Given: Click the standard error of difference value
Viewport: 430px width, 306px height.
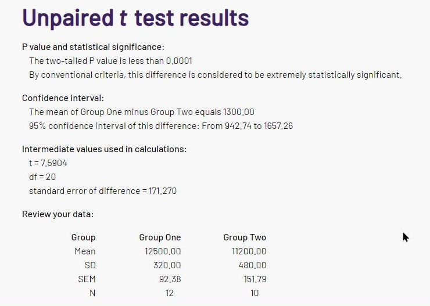Looking at the screenshot, I should (x=163, y=190).
